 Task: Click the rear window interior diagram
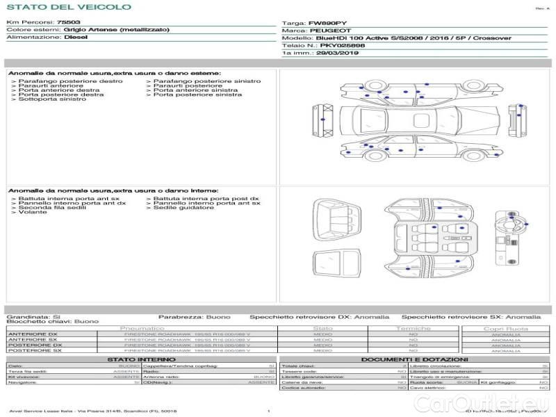point(337,263)
